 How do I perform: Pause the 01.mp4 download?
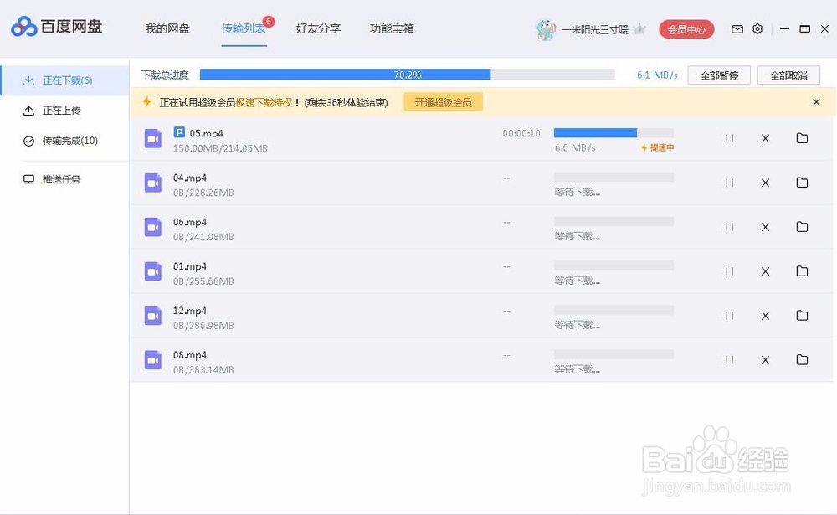[729, 271]
